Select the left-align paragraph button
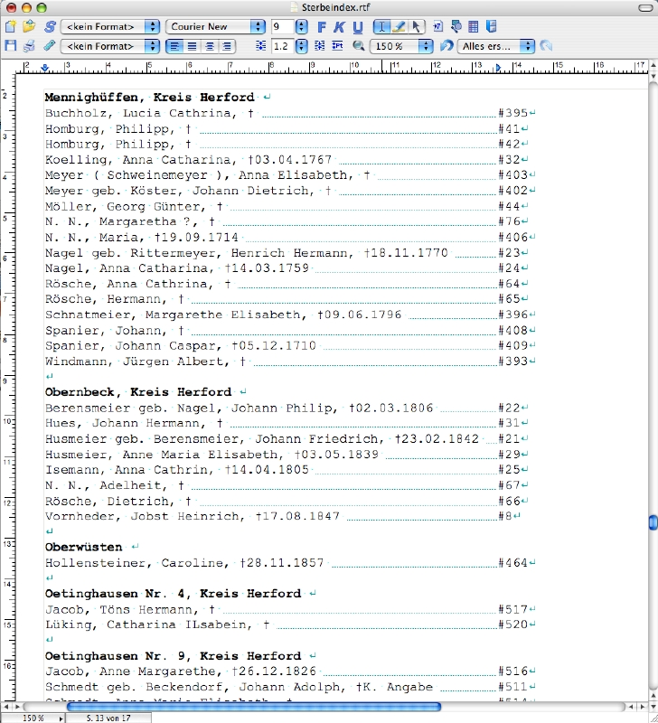Screen dimensions: 658x723 pos(174,45)
